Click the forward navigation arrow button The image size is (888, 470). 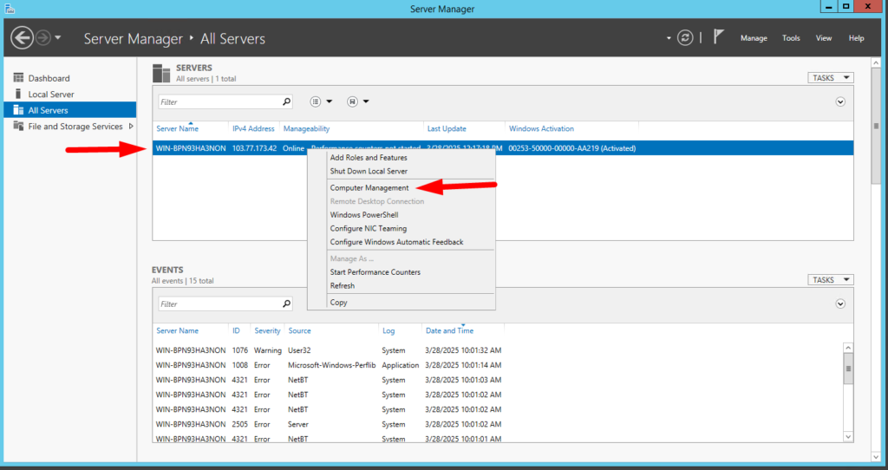pyautogui.click(x=43, y=38)
